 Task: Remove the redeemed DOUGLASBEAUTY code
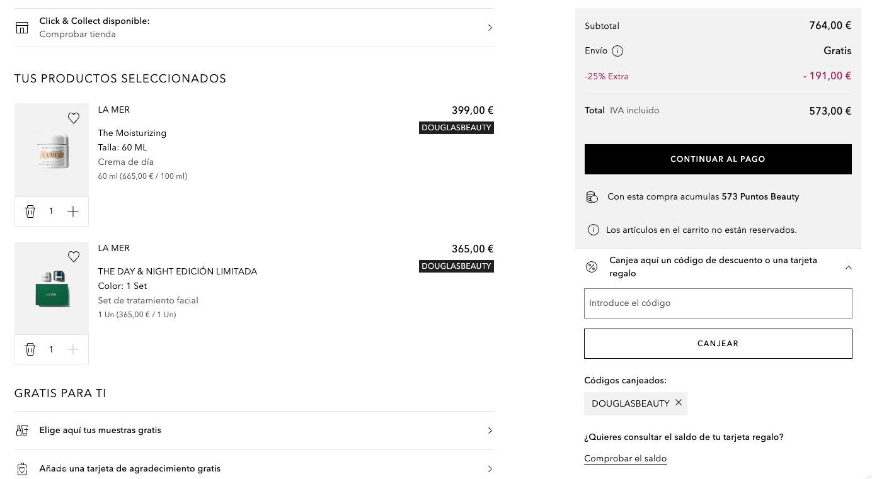pyautogui.click(x=679, y=403)
